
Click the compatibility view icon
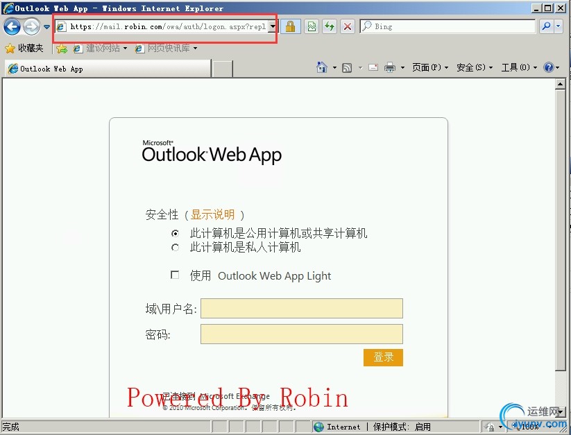[x=312, y=26]
